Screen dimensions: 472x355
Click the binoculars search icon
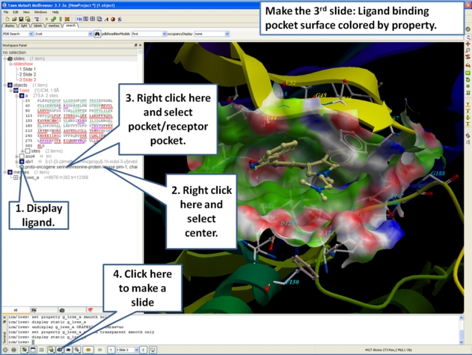coord(96,34)
